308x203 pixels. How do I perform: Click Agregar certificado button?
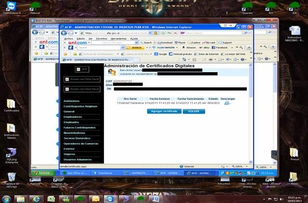[164, 111]
